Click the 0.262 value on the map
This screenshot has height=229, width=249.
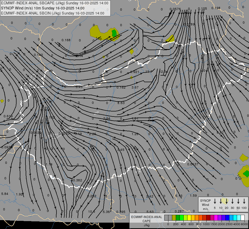pyautogui.click(x=92, y=196)
